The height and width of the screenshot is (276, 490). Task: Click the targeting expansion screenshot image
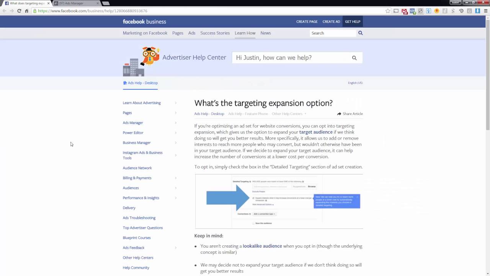pos(279,201)
